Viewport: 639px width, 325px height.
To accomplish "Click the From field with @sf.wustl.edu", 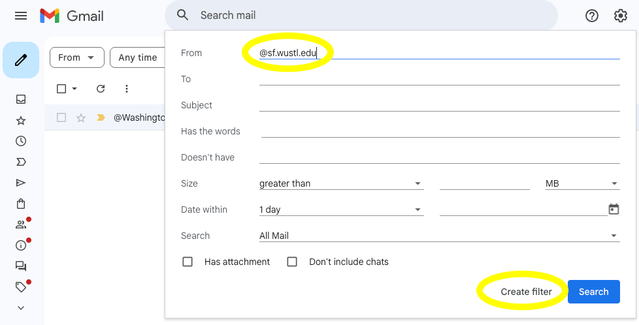I will pos(439,53).
